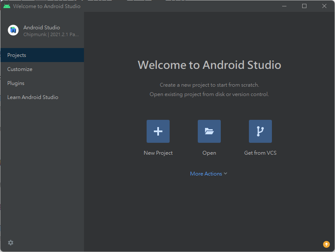
Task: Click the Get from VCS label
Action: click(260, 153)
